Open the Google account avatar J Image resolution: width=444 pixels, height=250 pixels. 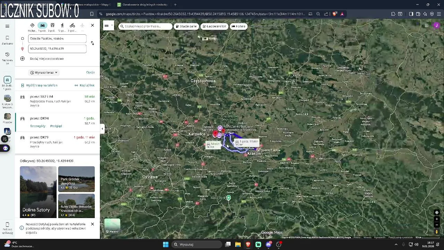pyautogui.click(x=437, y=25)
